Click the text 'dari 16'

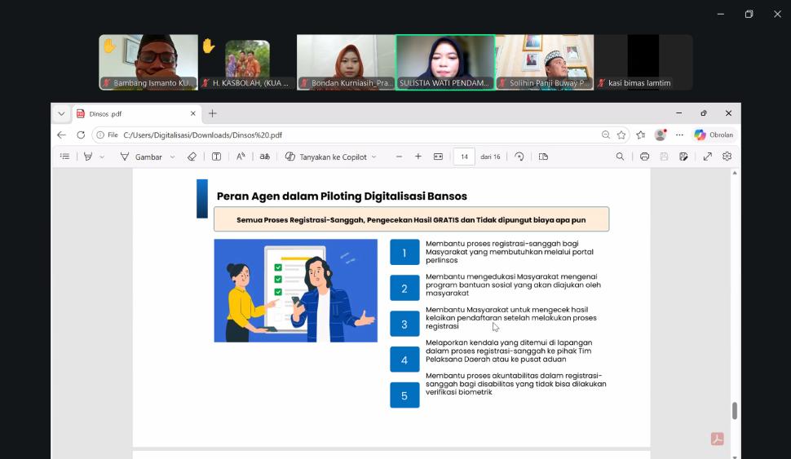490,157
